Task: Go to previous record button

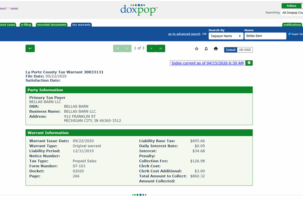Action: [x=127, y=48]
